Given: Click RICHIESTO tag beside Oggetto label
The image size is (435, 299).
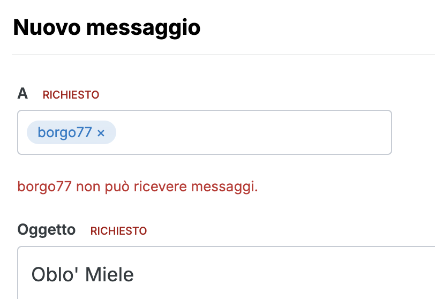Looking at the screenshot, I should (x=118, y=231).
